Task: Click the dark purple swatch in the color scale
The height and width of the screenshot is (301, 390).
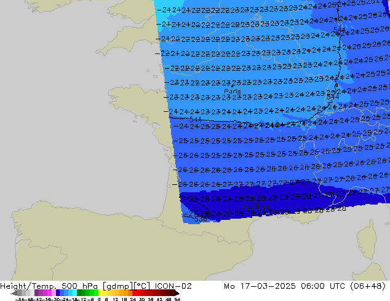Action: (36, 293)
